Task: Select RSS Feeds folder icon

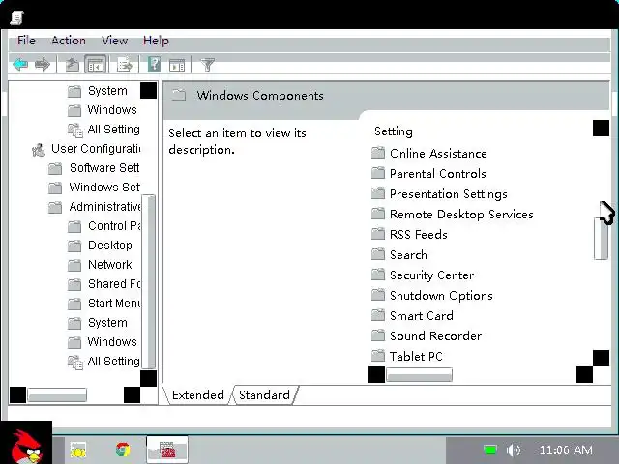Action: pos(378,234)
